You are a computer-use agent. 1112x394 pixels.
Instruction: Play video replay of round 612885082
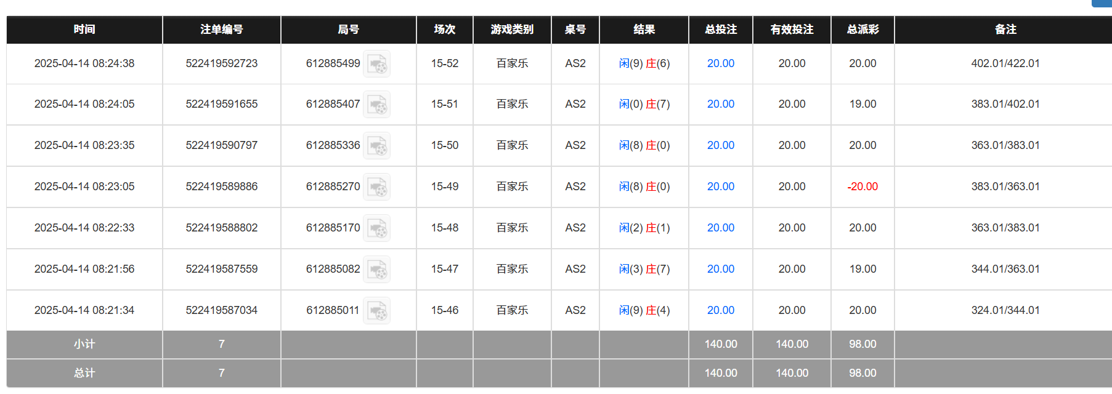point(376,270)
